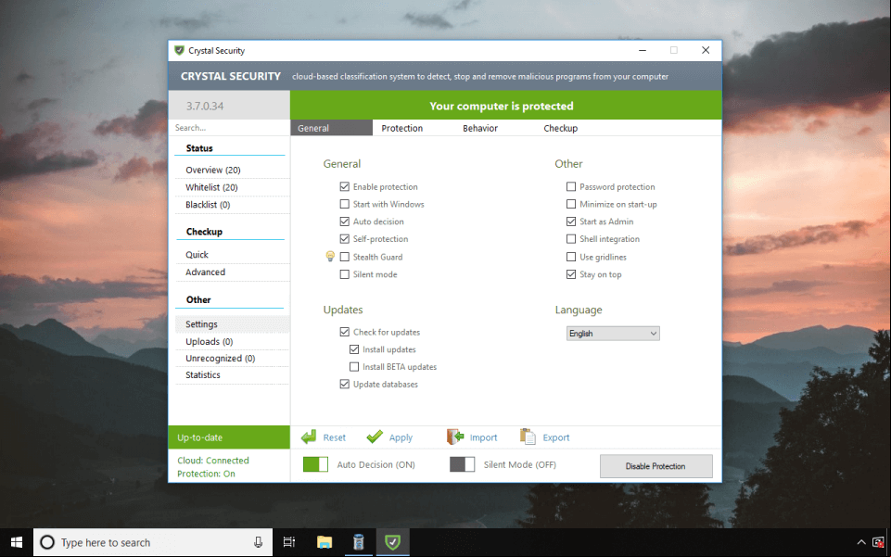This screenshot has height=557, width=891.
Task: Switch to the Protection tab
Action: 401,128
